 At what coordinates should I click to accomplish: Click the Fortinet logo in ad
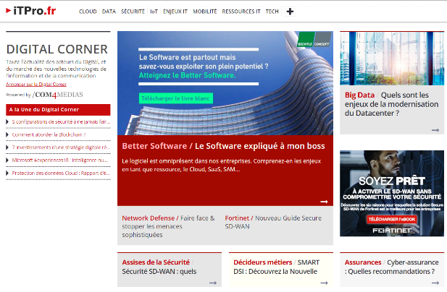tap(392, 231)
